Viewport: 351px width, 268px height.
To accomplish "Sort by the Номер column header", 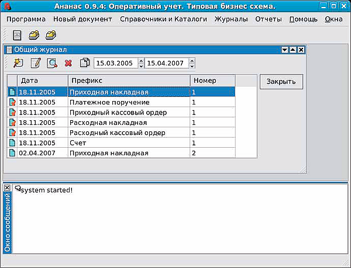I will coord(213,81).
